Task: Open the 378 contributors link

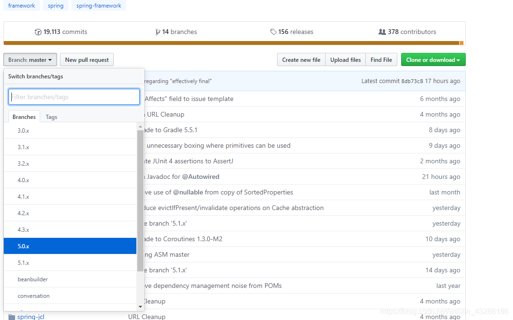Action: [x=407, y=32]
